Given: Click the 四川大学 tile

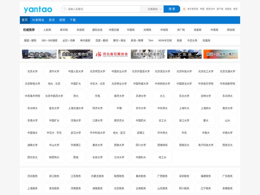Looking at the screenshot, I should [x=141, y=145].
